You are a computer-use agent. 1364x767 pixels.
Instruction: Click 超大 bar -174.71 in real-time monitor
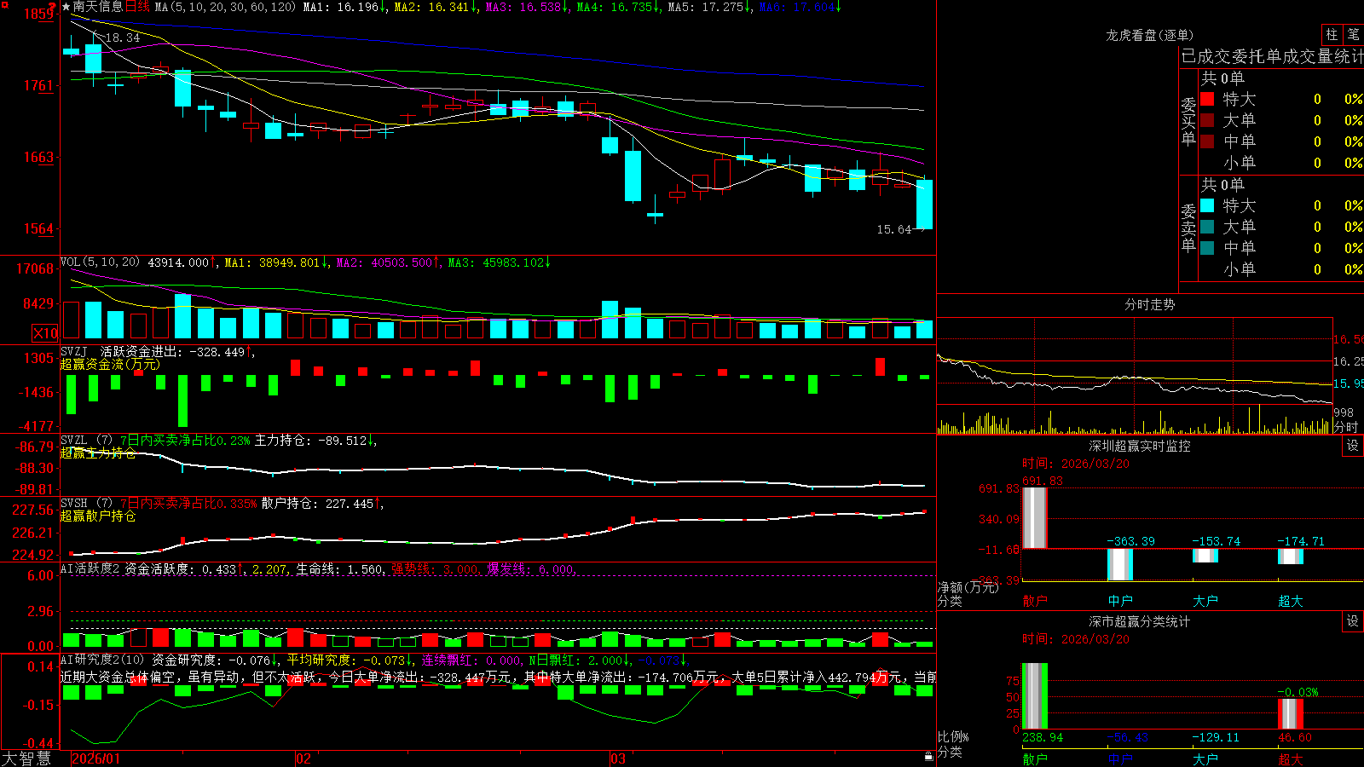1290,557
